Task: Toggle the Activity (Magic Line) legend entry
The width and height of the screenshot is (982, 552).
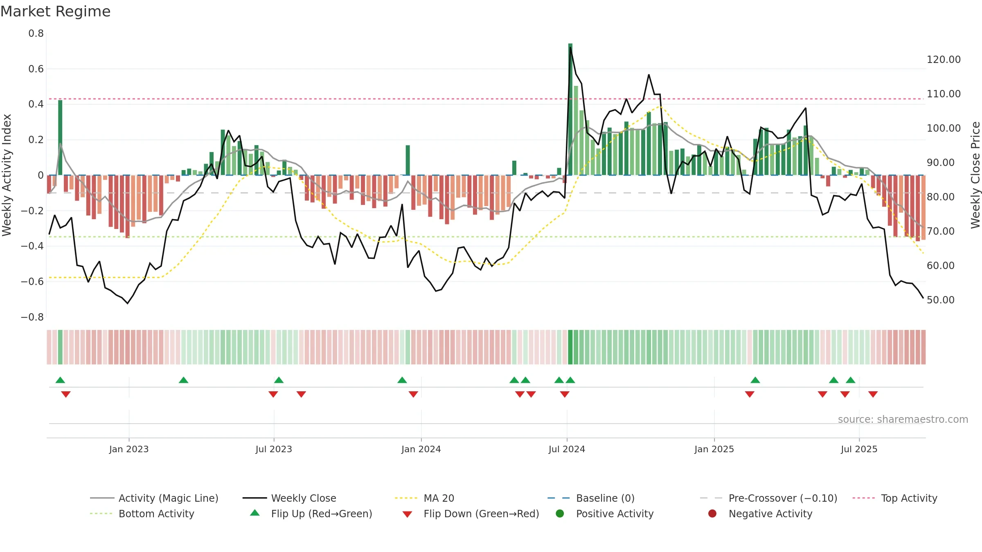Action: click(x=154, y=498)
